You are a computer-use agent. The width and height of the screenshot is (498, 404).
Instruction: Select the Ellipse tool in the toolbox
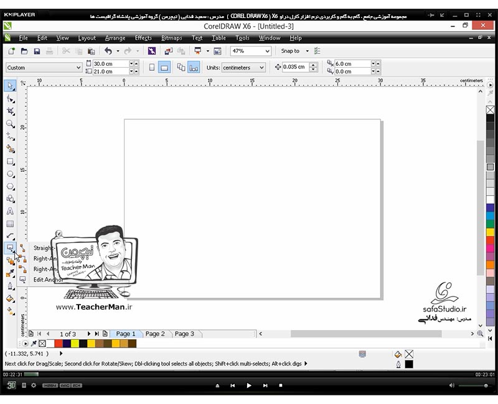11,174
